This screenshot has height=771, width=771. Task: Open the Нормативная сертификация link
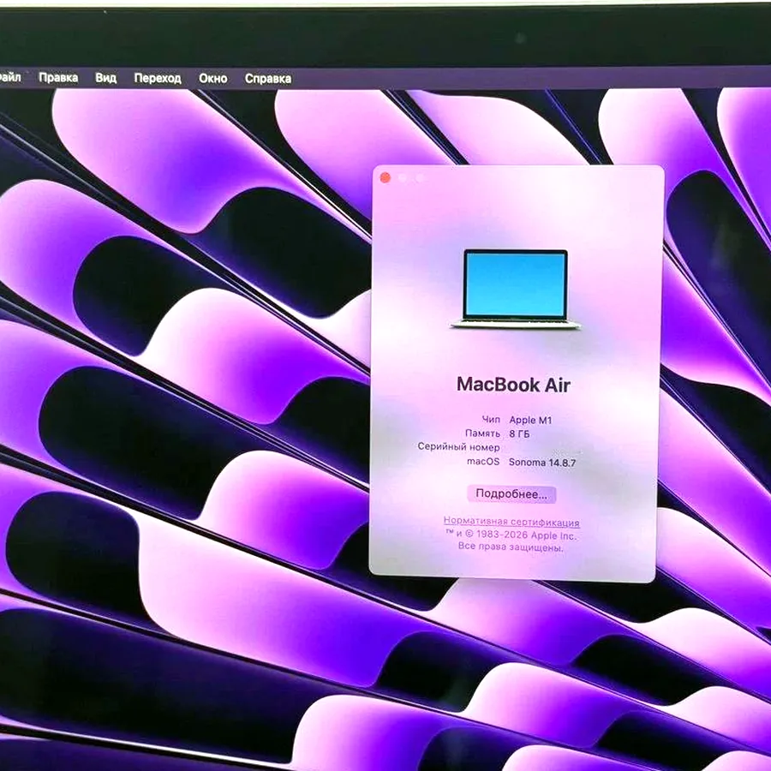click(x=511, y=522)
